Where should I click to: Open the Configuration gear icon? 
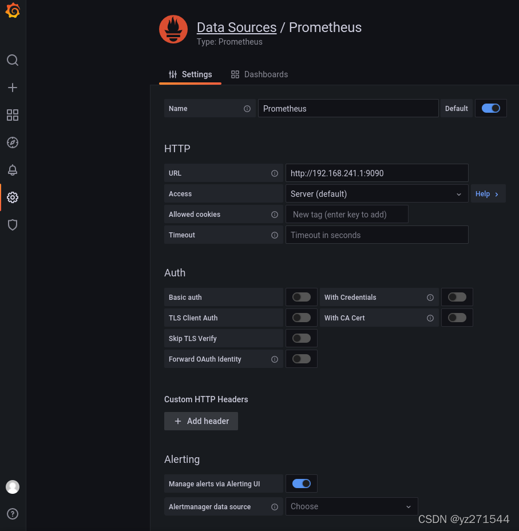coord(13,197)
